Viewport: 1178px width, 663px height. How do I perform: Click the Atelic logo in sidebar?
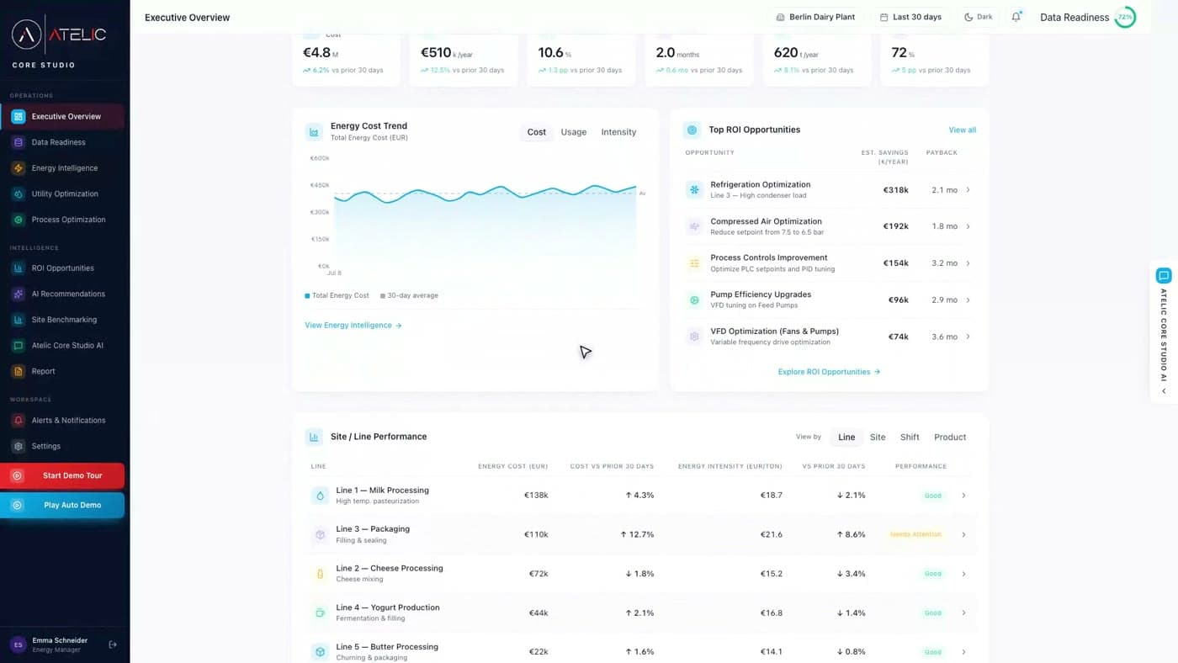pyautogui.click(x=59, y=34)
